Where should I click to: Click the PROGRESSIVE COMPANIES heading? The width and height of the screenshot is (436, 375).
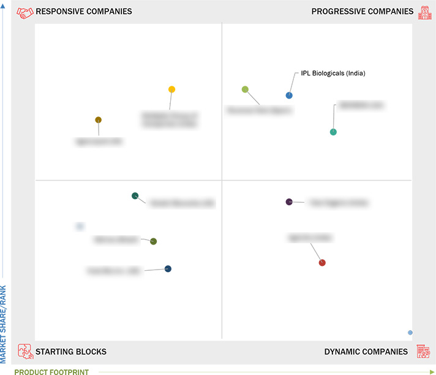(x=363, y=12)
